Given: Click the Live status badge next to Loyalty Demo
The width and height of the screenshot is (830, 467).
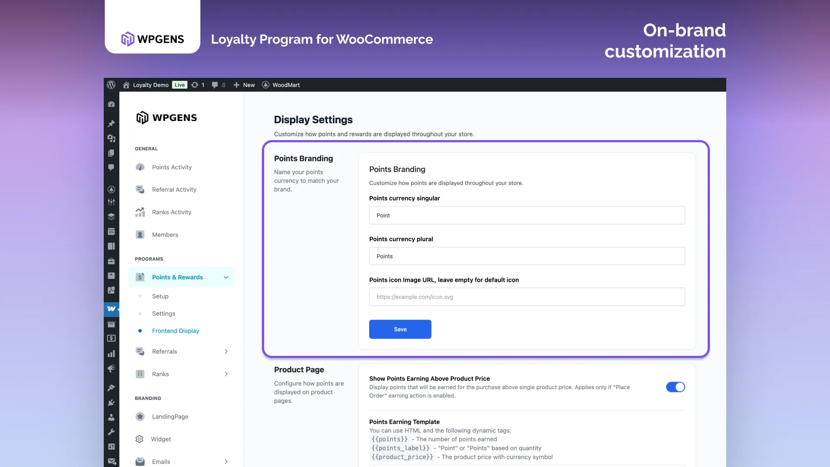Looking at the screenshot, I should [179, 85].
